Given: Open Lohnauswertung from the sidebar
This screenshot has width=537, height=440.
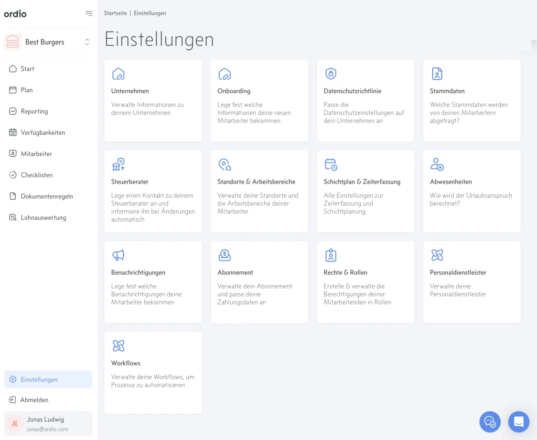Looking at the screenshot, I should 43,218.
